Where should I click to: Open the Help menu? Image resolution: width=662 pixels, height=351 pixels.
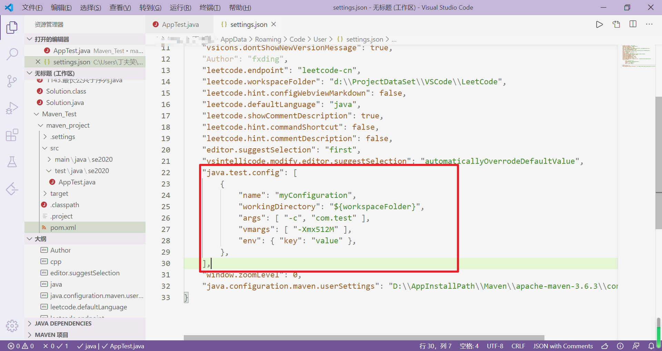point(240,8)
